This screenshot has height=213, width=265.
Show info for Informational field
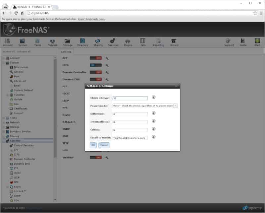tap(154, 121)
